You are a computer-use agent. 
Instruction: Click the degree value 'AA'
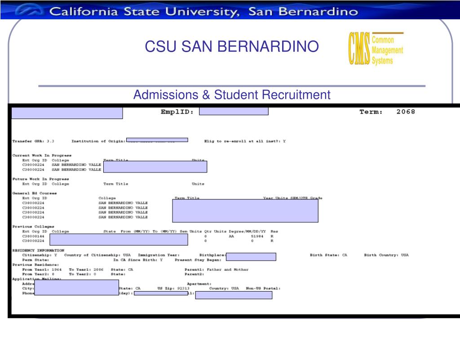231,236
